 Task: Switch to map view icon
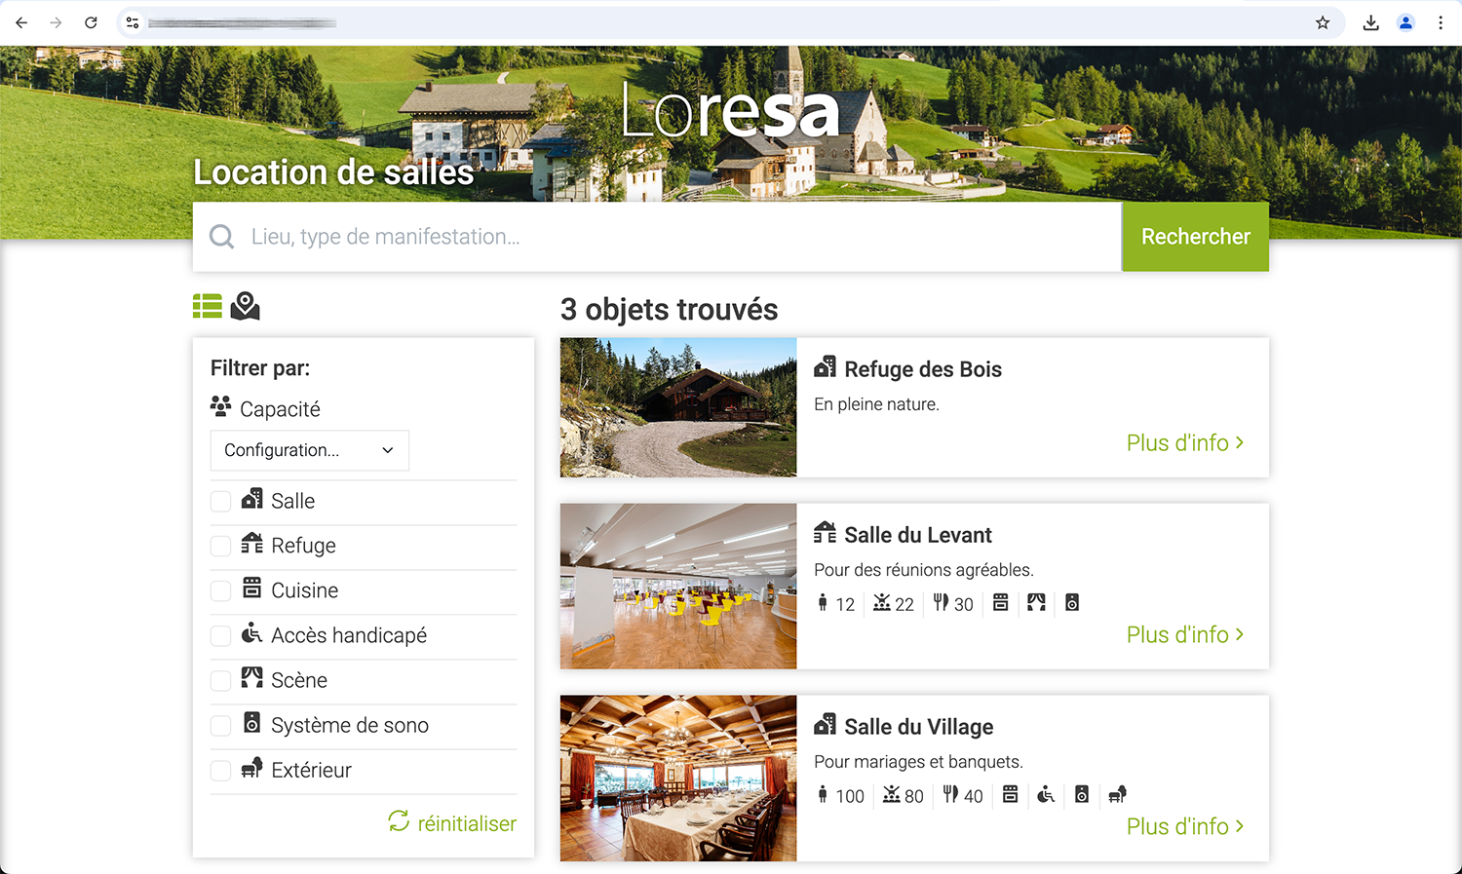tap(245, 306)
